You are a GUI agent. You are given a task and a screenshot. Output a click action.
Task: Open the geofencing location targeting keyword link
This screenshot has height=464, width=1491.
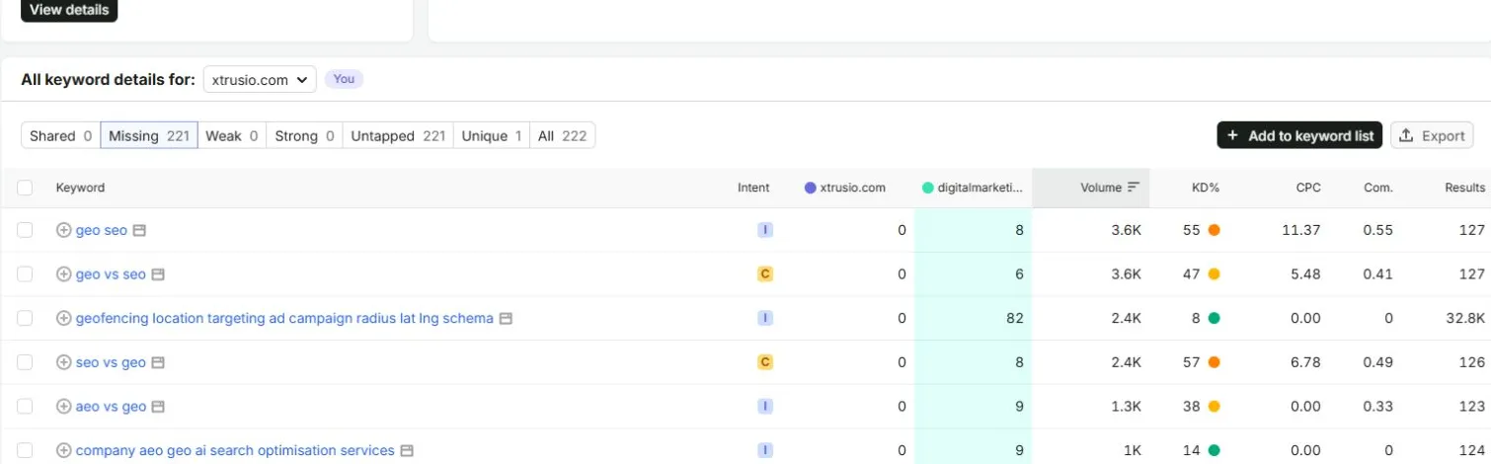[x=284, y=319]
